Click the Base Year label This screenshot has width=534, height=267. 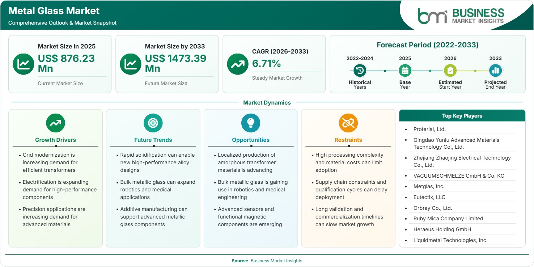pyautogui.click(x=405, y=85)
